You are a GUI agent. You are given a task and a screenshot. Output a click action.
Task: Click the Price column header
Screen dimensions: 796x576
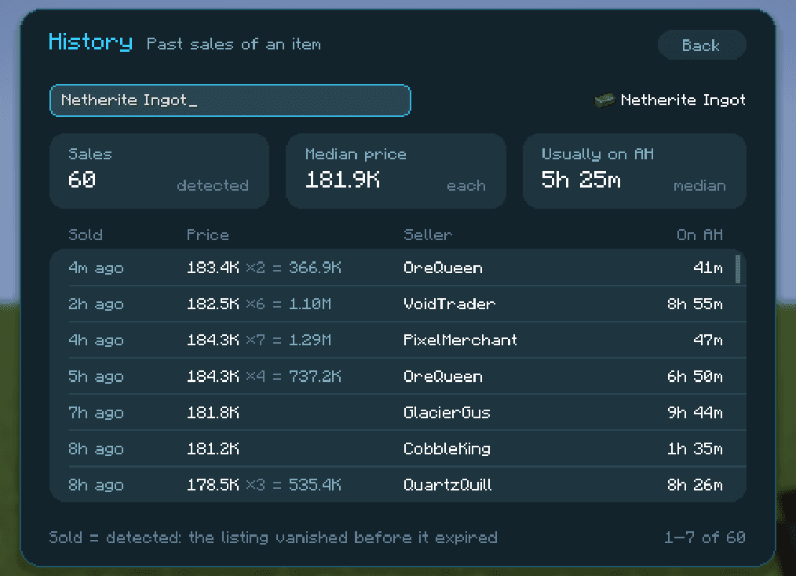click(207, 235)
